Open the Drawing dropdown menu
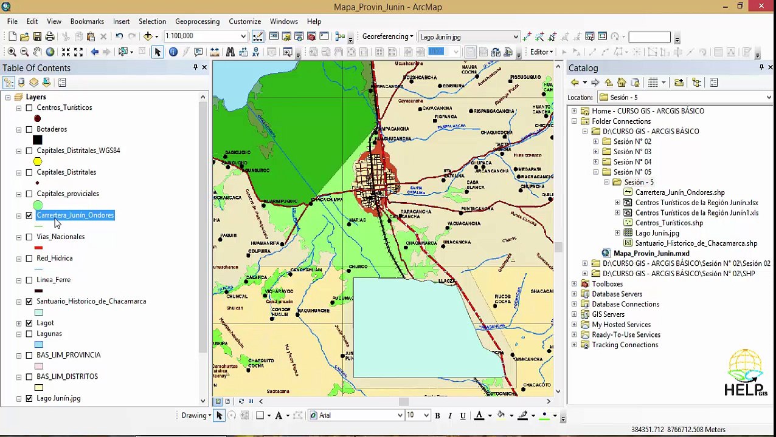Image resolution: width=776 pixels, height=437 pixels. 196,416
